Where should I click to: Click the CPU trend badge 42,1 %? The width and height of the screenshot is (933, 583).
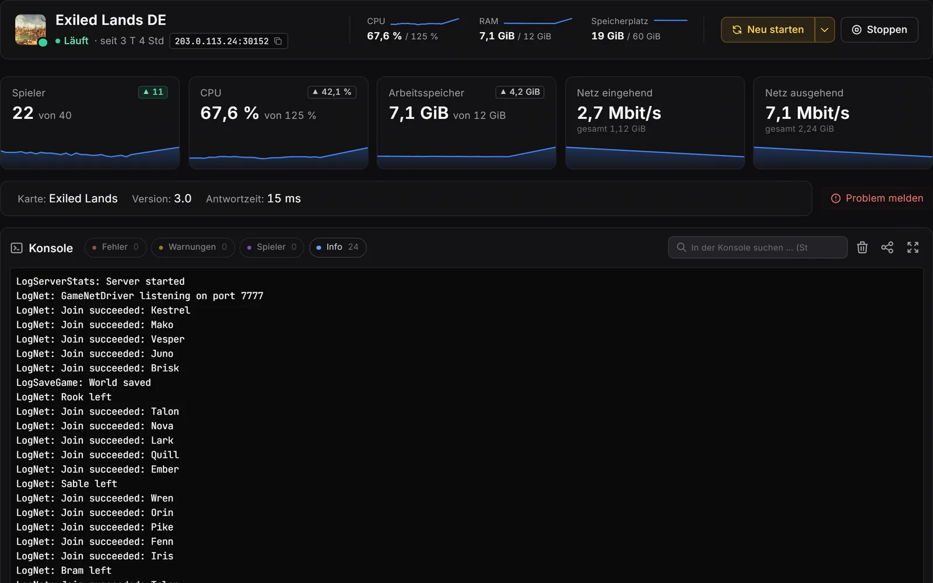tap(332, 92)
